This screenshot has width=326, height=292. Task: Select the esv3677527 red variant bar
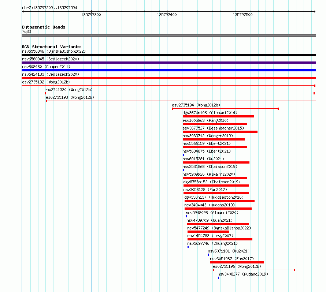click(220, 132)
